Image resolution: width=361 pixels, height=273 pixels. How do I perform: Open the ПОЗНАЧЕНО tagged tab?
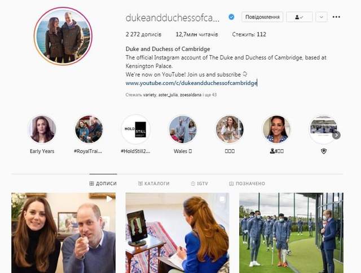[x=247, y=184]
